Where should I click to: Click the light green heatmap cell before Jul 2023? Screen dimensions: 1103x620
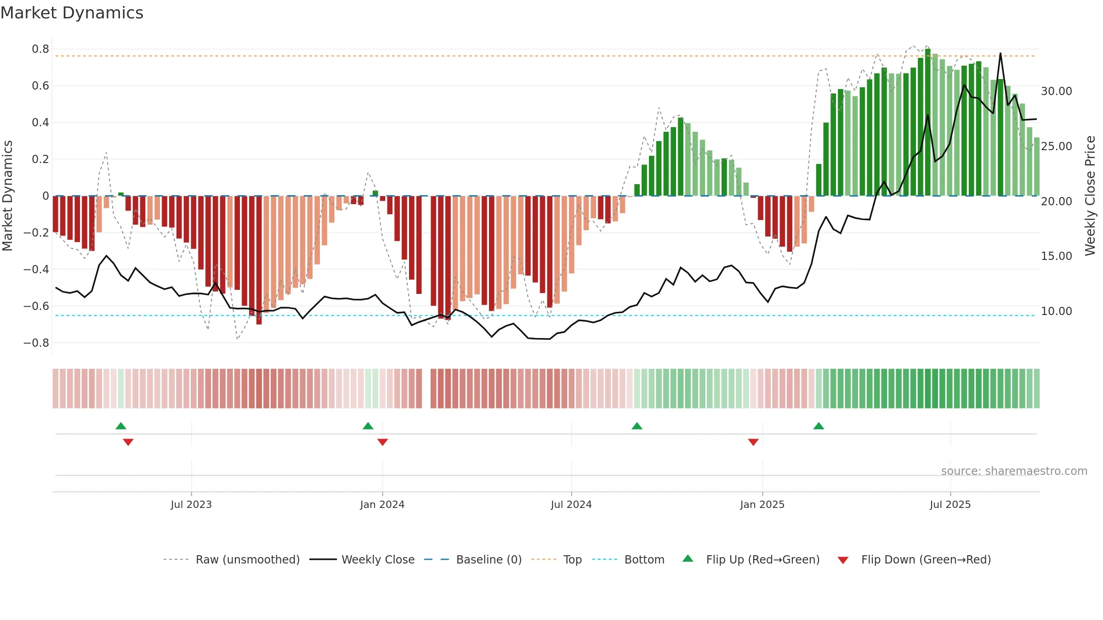[x=121, y=389]
